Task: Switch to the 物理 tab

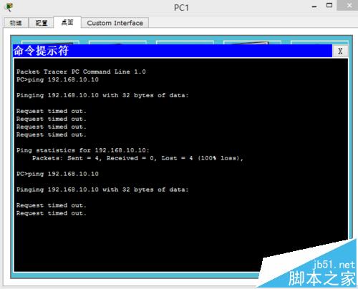Action: pyautogui.click(x=16, y=23)
